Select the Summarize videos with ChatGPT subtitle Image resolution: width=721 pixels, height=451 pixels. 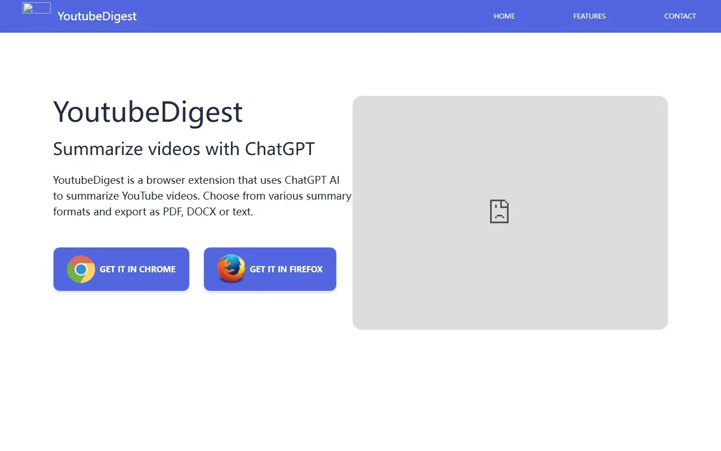(184, 149)
